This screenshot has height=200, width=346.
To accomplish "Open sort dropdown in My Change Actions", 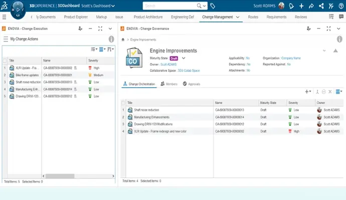I will [x=110, y=49].
